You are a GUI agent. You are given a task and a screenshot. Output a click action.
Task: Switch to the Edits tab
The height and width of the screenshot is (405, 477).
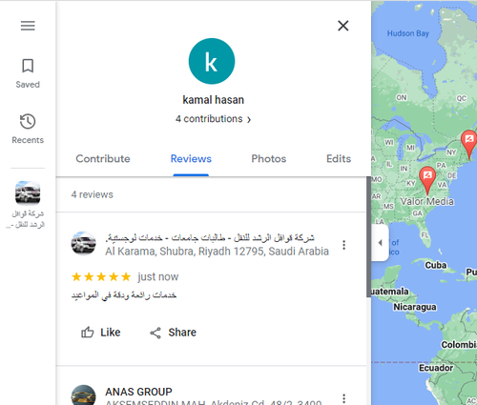pyautogui.click(x=339, y=158)
